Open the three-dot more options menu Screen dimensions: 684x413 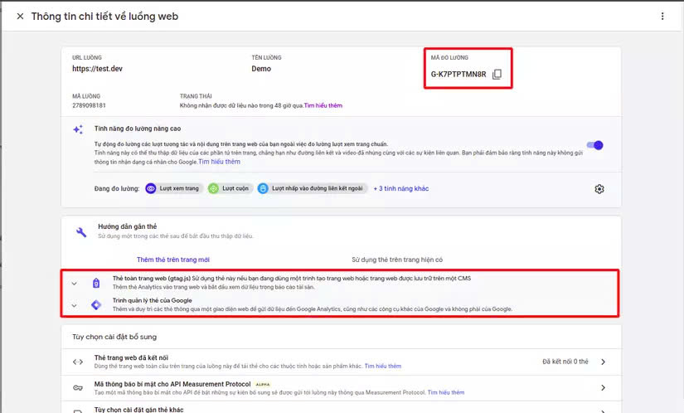662,16
